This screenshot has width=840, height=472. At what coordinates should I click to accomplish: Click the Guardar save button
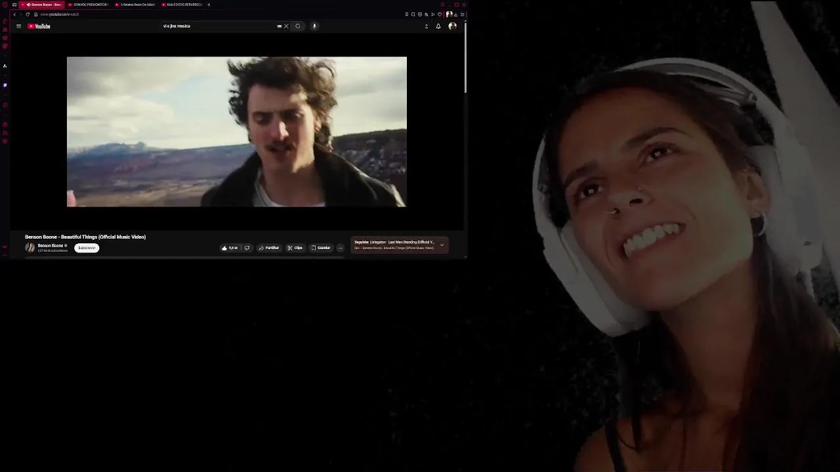tap(321, 248)
